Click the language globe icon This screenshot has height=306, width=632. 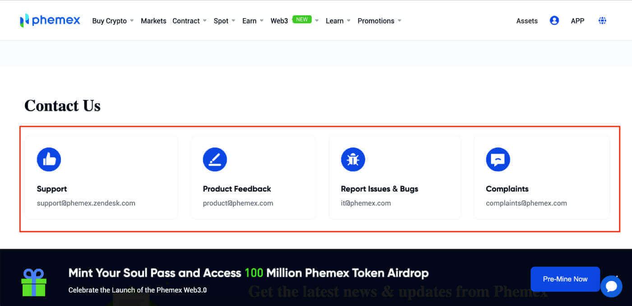click(602, 20)
